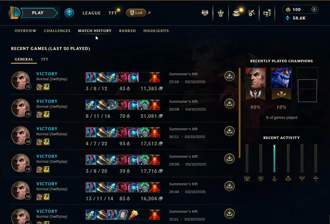This screenshot has height=224, width=330.
Task: Click the League navigation item
Action: click(91, 13)
